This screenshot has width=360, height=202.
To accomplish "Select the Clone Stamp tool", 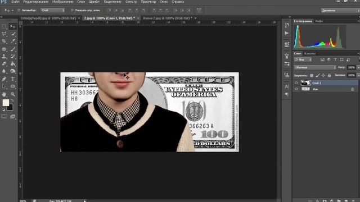I will pyautogui.click(x=4, y=56).
